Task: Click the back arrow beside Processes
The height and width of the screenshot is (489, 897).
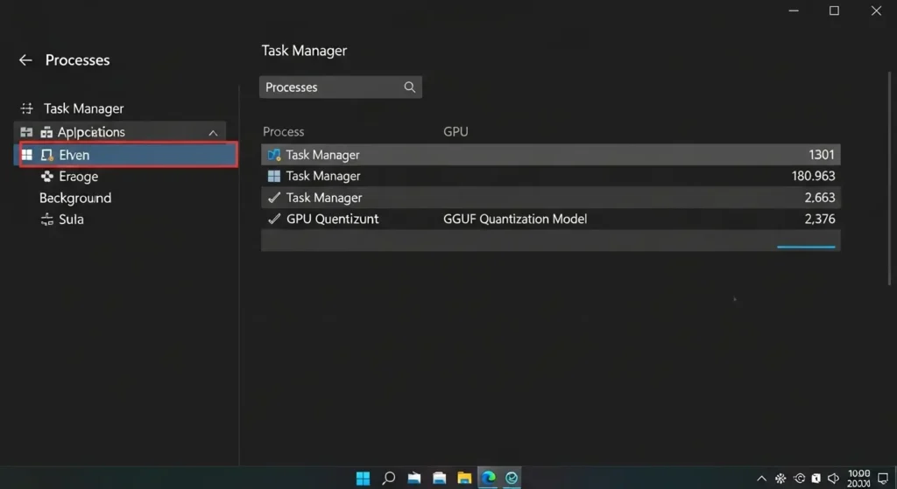Action: (25, 60)
